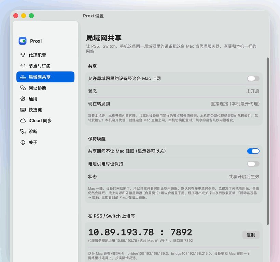Click the 未开启 status value

(x=253, y=91)
